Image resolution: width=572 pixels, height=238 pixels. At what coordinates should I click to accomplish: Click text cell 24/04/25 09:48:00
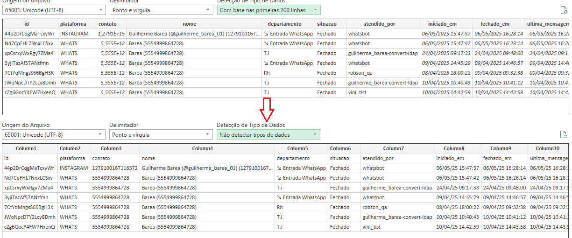pos(505,188)
